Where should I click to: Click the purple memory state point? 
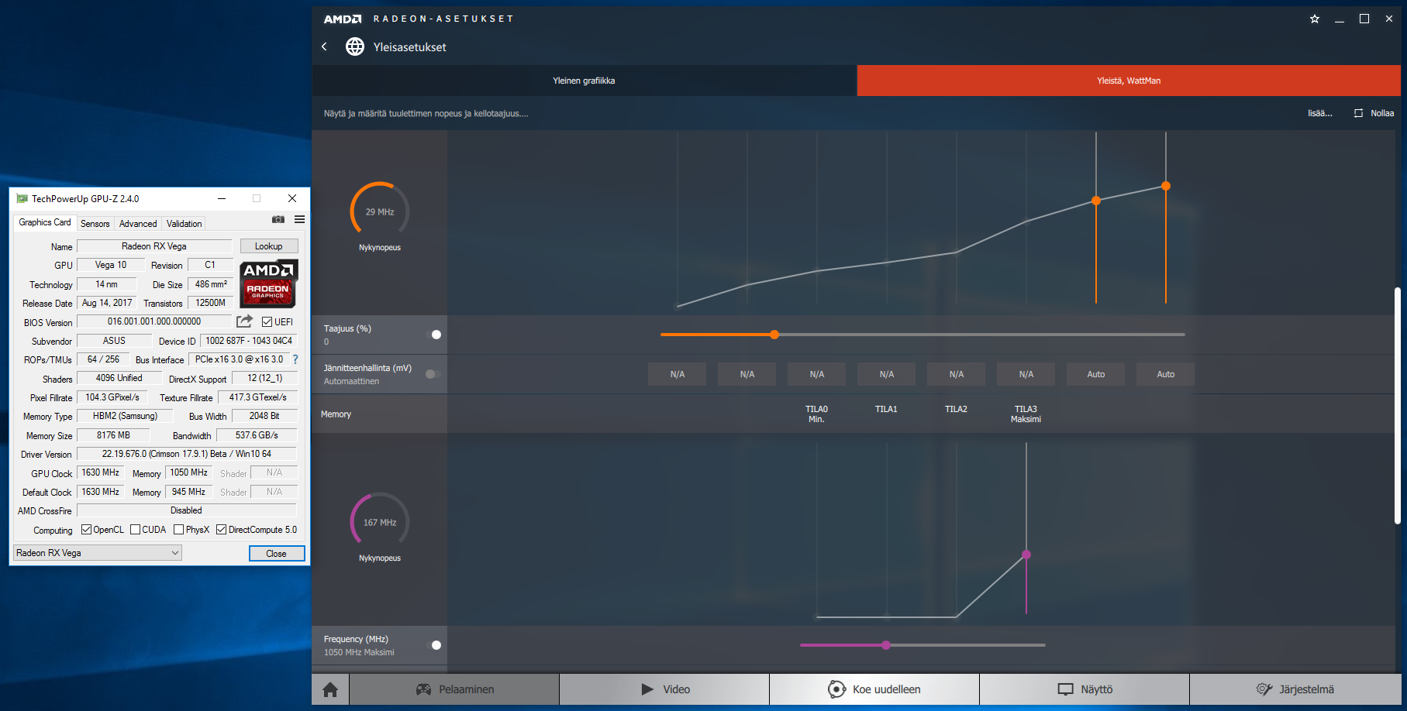point(1026,555)
